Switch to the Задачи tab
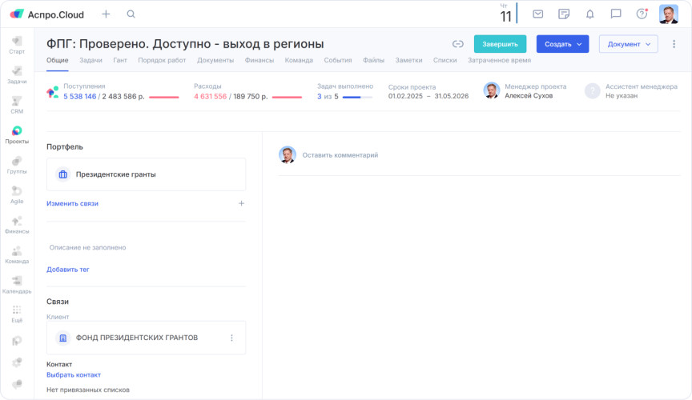The width and height of the screenshot is (692, 400). (91, 61)
